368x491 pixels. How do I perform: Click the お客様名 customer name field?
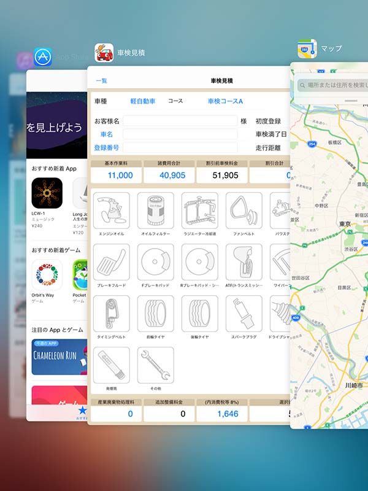pos(179,121)
